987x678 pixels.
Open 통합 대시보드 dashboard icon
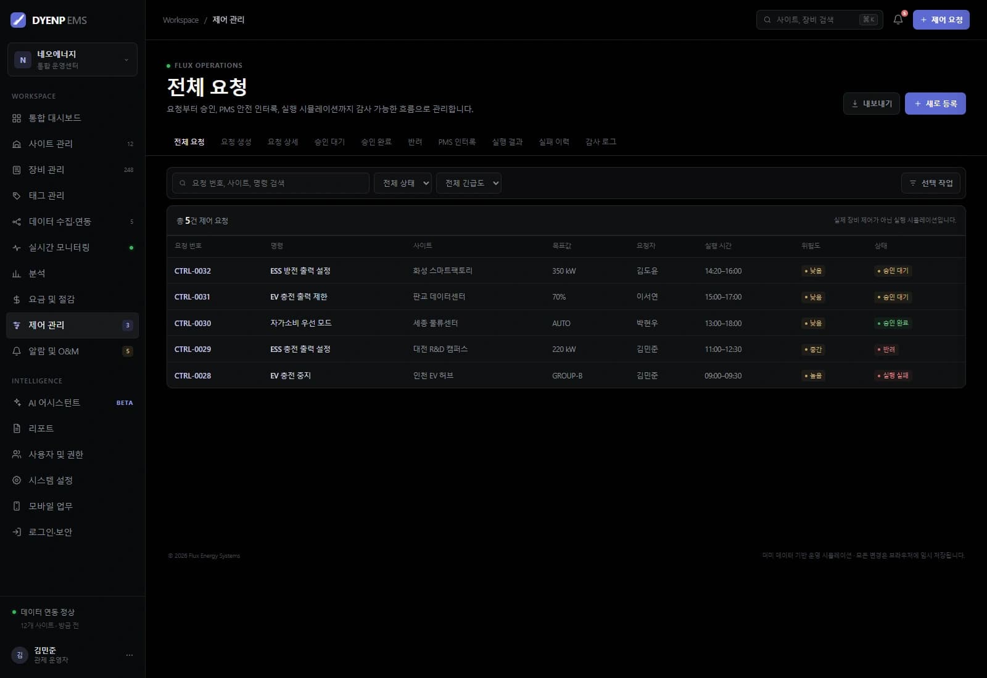[x=17, y=118]
